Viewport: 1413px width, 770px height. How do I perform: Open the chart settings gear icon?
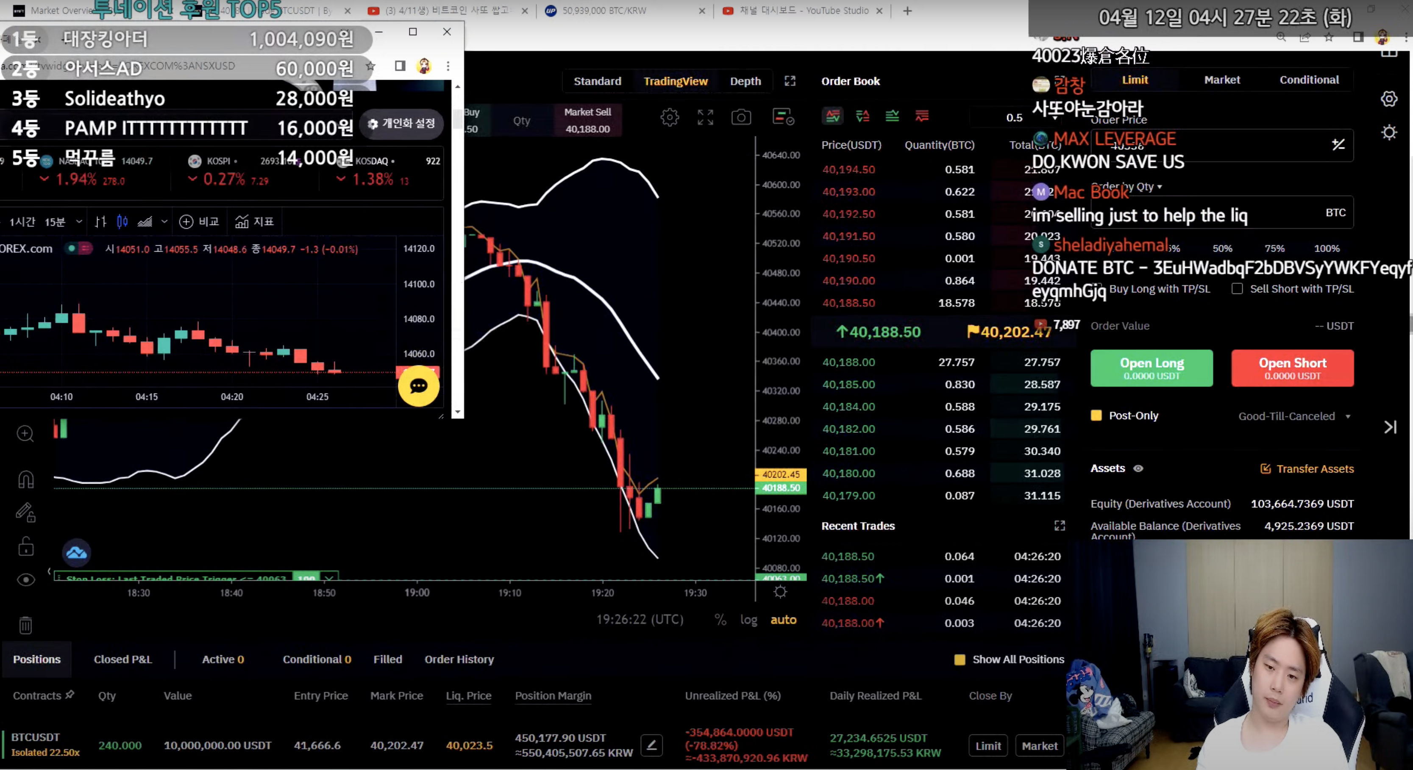tap(670, 117)
